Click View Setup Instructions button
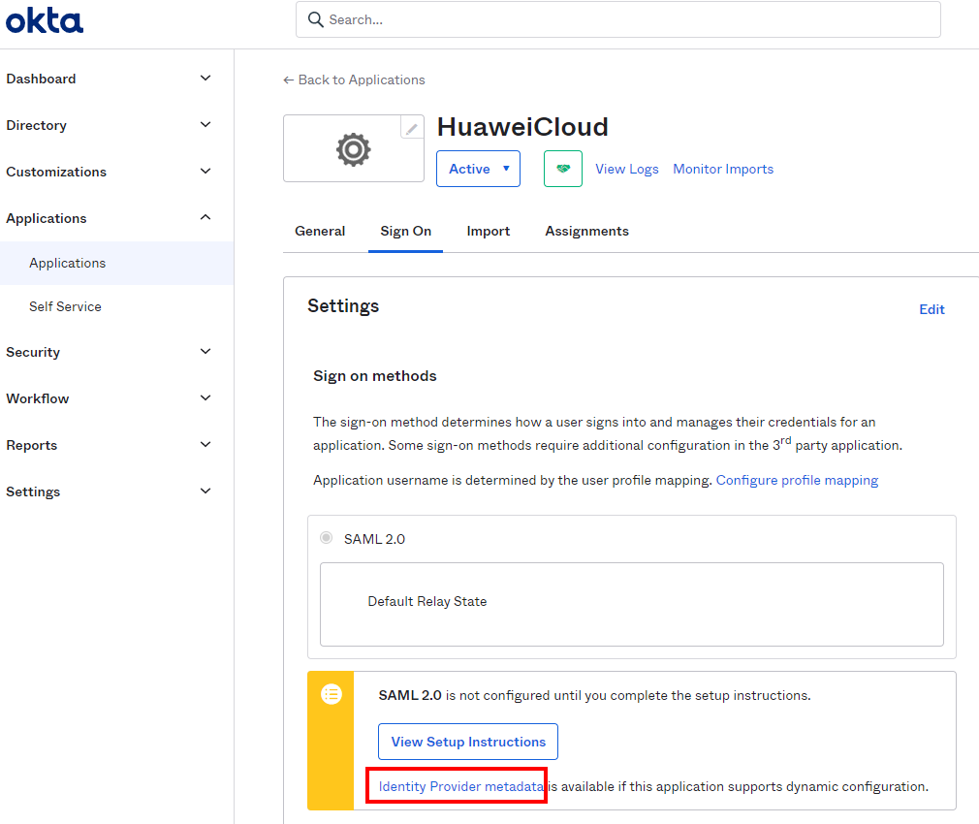Screen dimensions: 979x824 [x=468, y=742]
